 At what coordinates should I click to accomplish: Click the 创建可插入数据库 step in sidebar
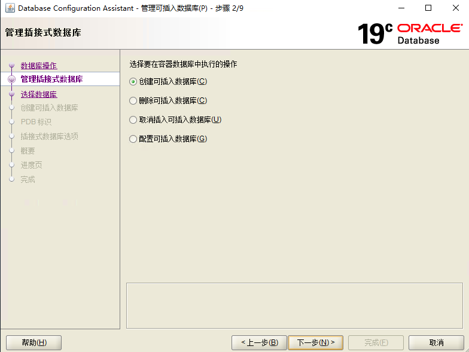click(49, 108)
